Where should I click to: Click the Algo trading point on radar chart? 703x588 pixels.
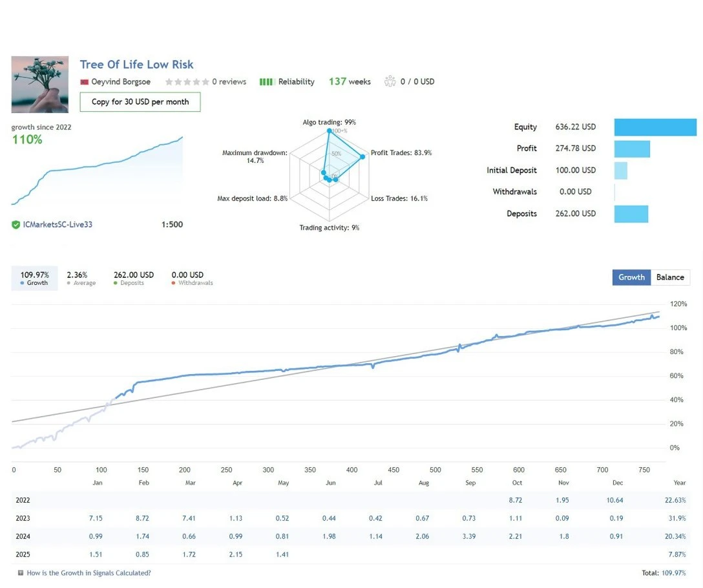329,131
